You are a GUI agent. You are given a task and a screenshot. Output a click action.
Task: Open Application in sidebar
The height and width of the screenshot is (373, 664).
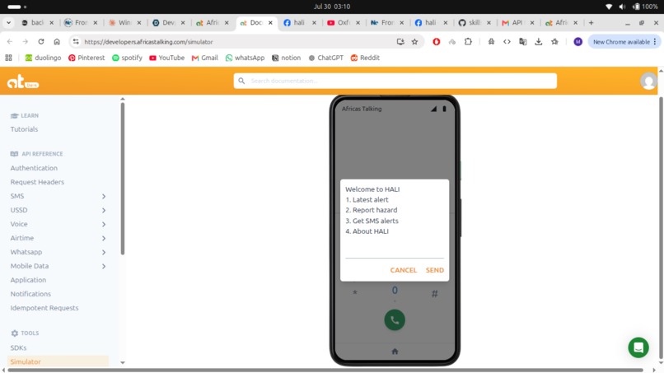click(28, 280)
